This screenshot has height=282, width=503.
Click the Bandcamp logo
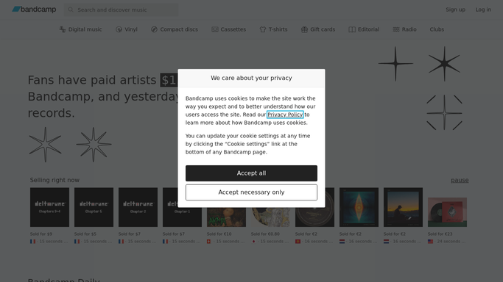click(34, 10)
